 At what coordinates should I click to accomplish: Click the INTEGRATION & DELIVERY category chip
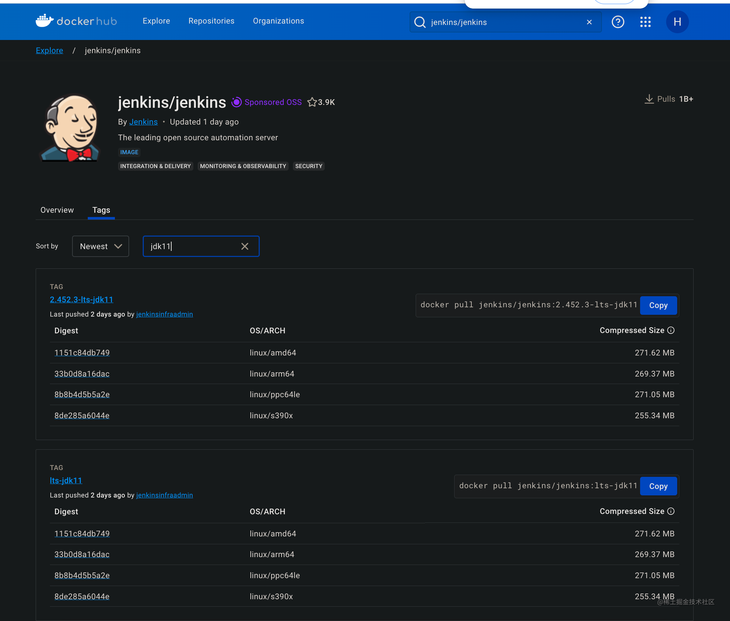point(156,166)
